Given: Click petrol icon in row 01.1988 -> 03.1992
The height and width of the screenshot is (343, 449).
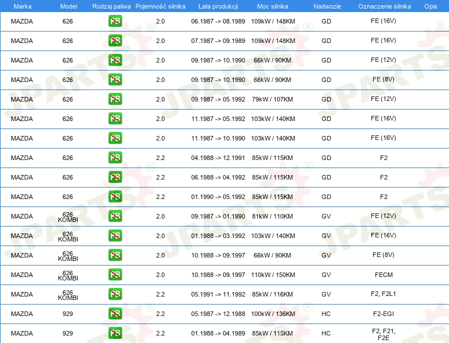Looking at the screenshot, I should coord(115,235).
